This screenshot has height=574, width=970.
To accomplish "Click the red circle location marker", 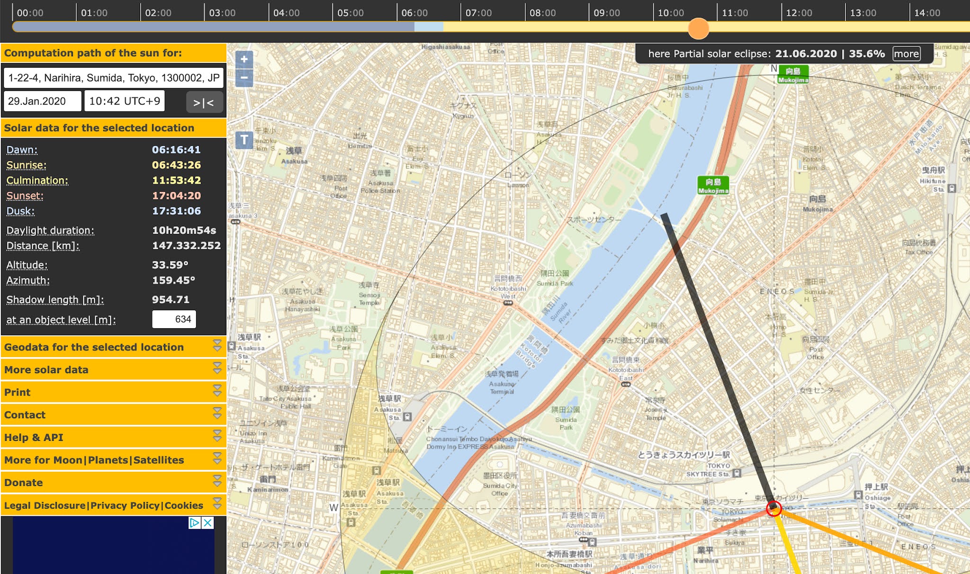I will tap(773, 508).
